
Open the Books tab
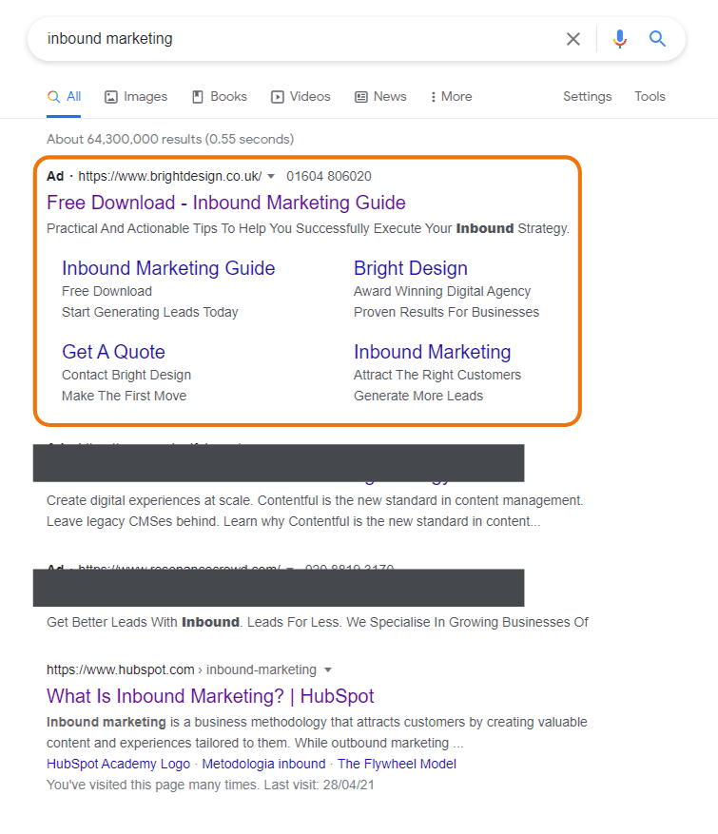219,96
